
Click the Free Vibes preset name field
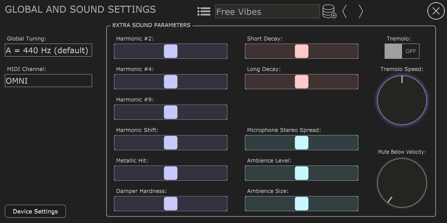[267, 12]
